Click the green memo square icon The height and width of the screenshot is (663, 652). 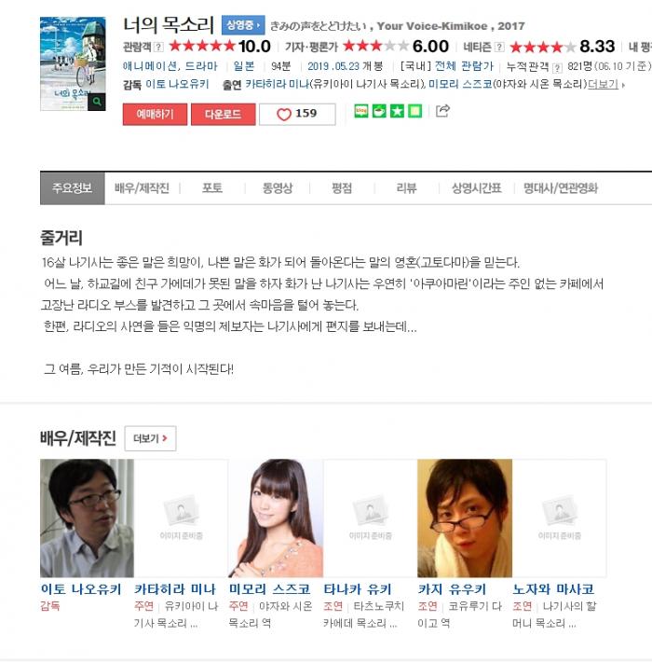tap(415, 111)
